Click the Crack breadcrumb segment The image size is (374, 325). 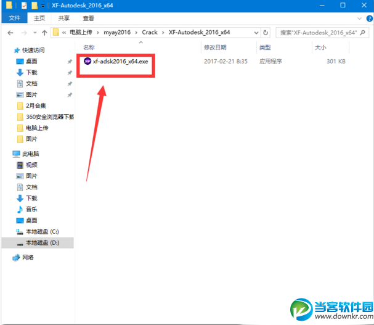[x=150, y=32]
